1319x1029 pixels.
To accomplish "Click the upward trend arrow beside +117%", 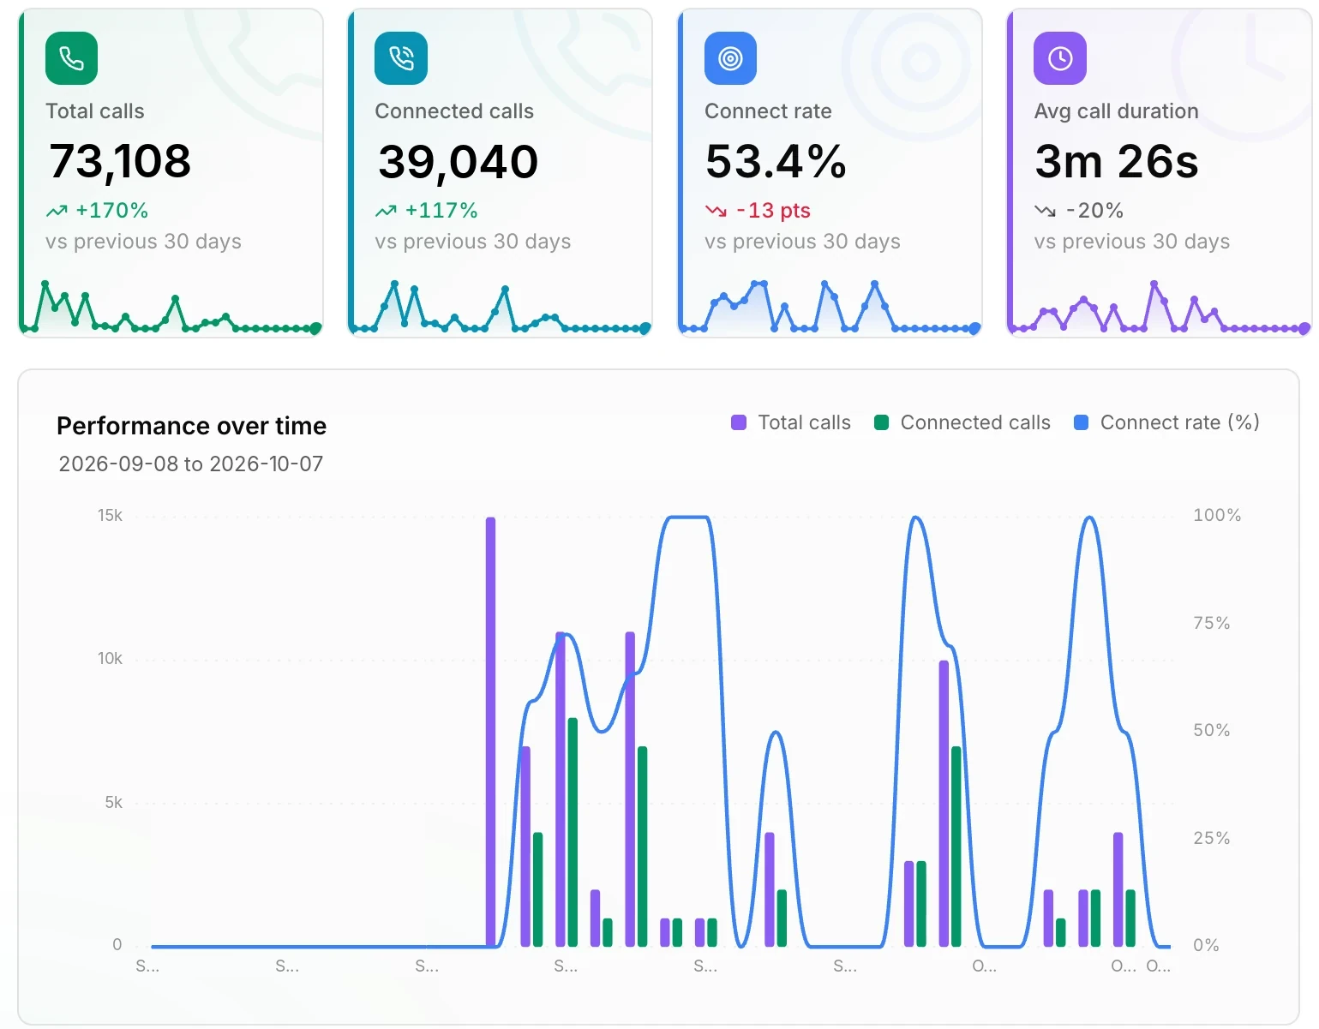I will (x=386, y=211).
